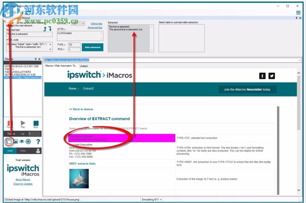This screenshot has height=203, width=306.
Task: Click the shark image thumbnail
Action: pos(79,178)
